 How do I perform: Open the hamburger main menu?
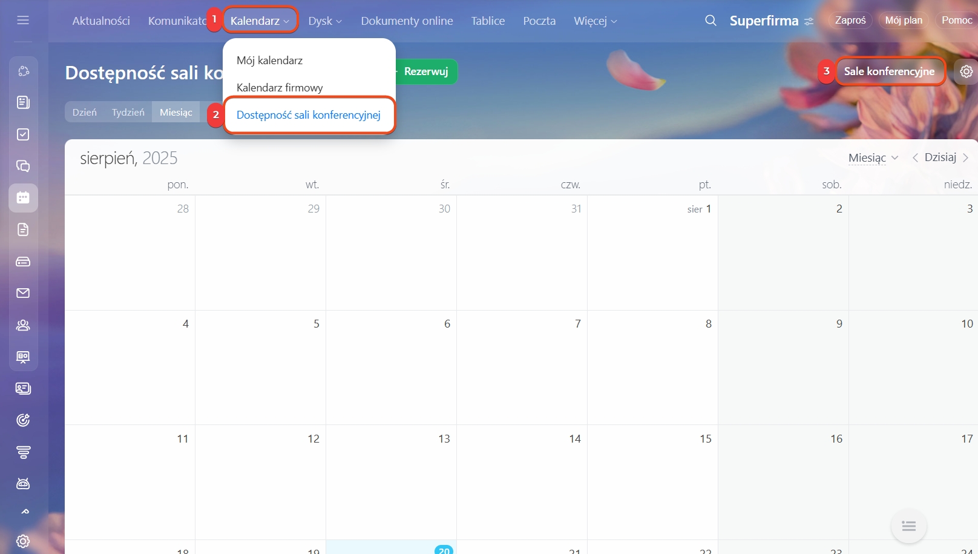point(23,20)
